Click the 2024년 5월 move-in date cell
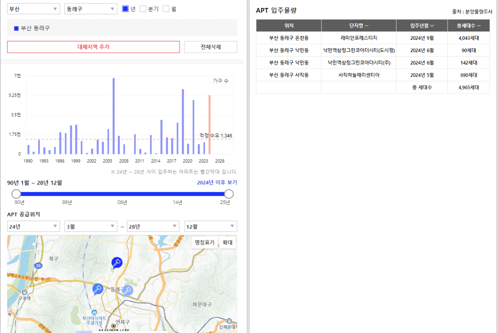The image size is (498, 333). tap(422, 75)
